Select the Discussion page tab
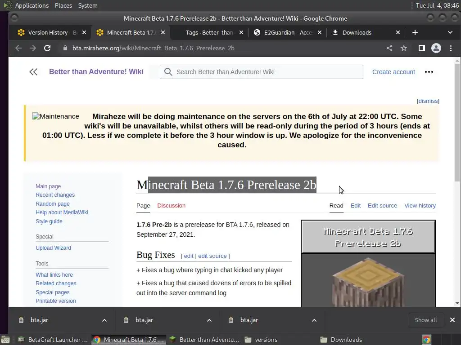 click(171, 206)
